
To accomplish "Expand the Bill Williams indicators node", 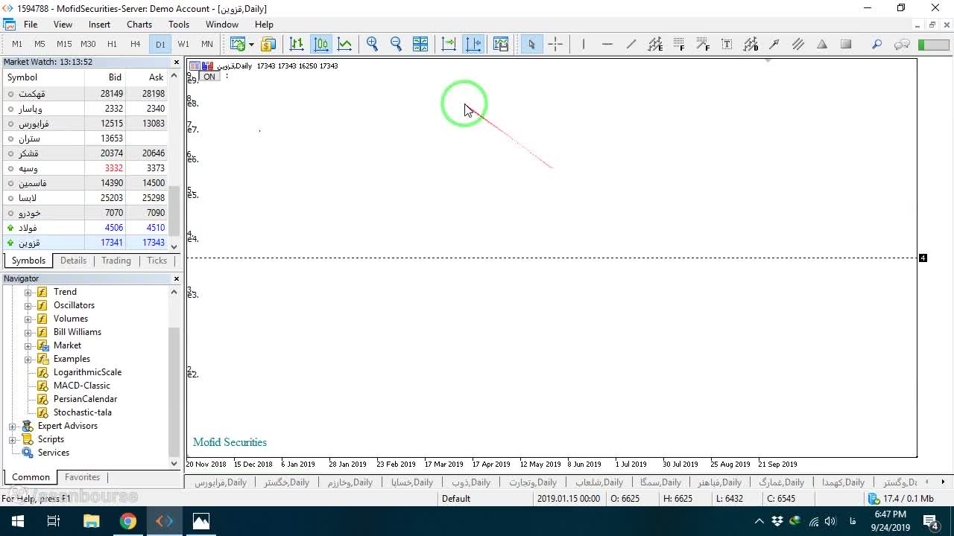I will tap(28, 332).
